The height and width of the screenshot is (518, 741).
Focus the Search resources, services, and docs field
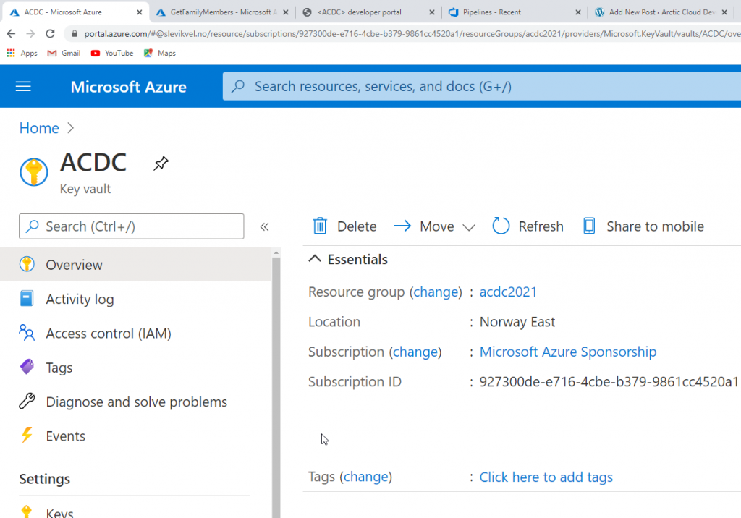coord(482,86)
